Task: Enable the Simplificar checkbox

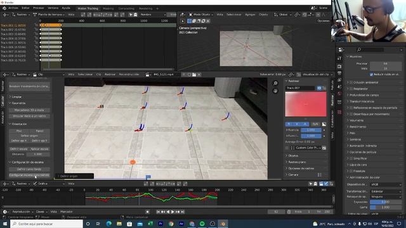Action: 351,158
